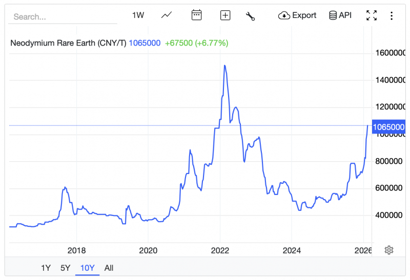Screen dimensions: 410x280
Task: Open the calendar date range picker
Action: click(196, 15)
